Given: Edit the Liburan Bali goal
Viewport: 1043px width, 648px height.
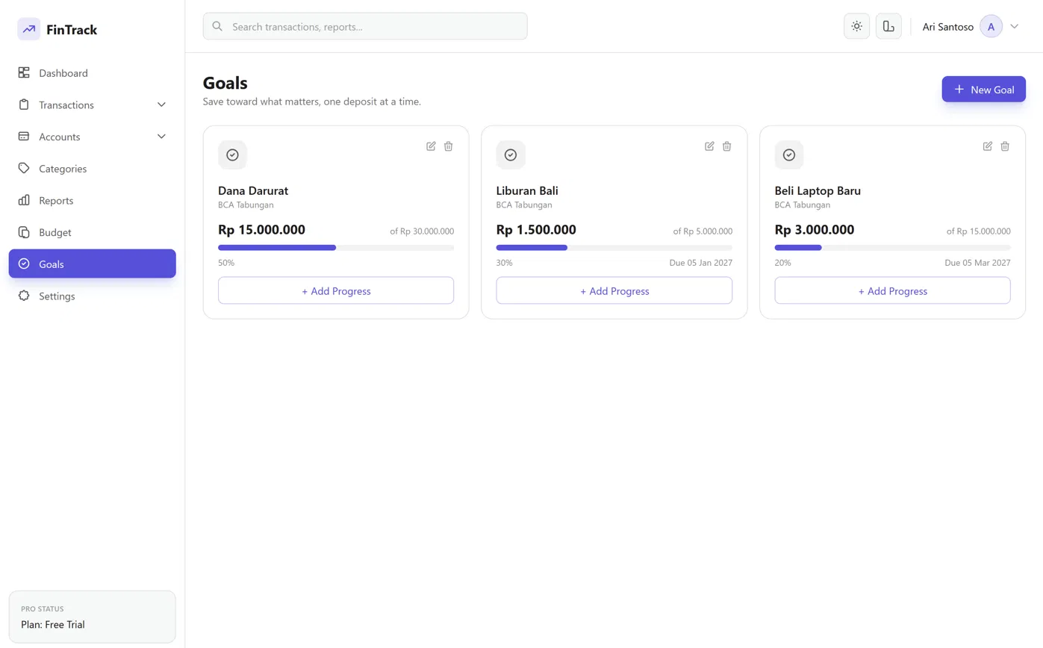Looking at the screenshot, I should tap(709, 146).
